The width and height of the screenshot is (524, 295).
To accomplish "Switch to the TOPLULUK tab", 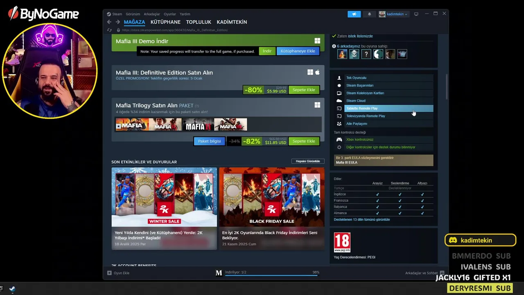I will coord(199,22).
